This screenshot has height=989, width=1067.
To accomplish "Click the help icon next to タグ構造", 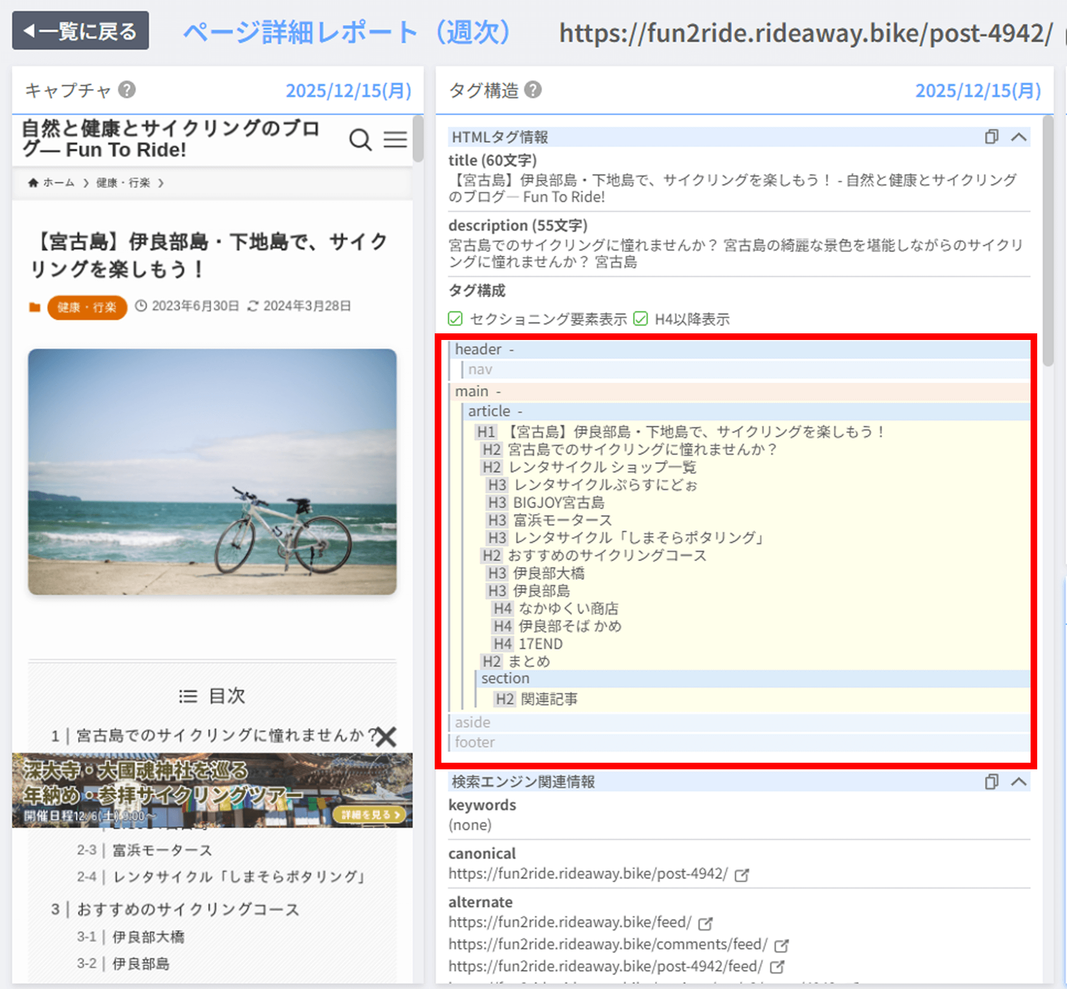I will [x=533, y=89].
